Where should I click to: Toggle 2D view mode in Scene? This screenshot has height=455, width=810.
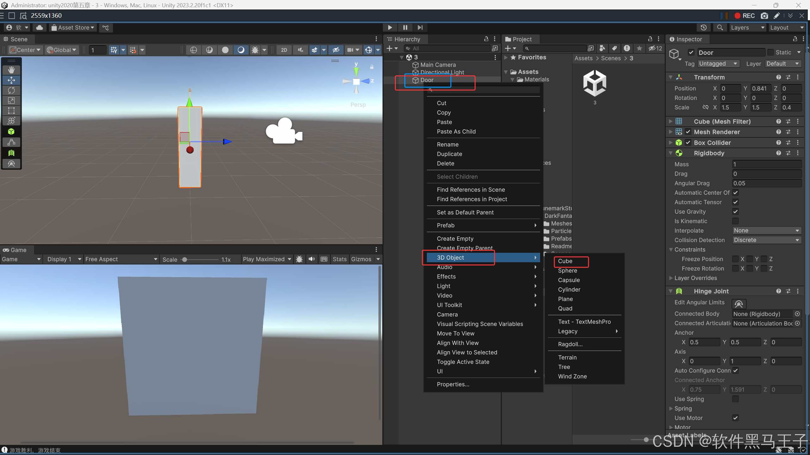(284, 50)
